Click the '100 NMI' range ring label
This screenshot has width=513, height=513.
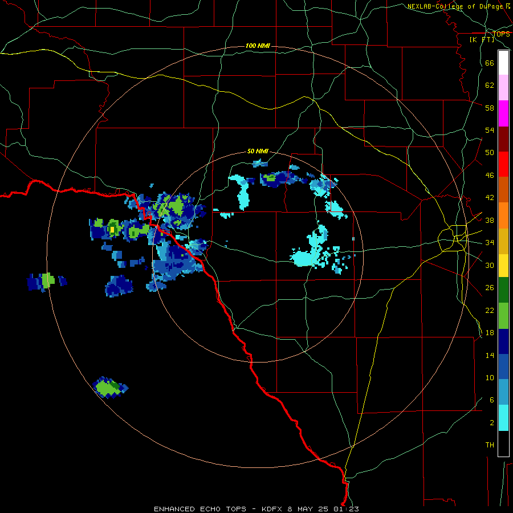[258, 46]
